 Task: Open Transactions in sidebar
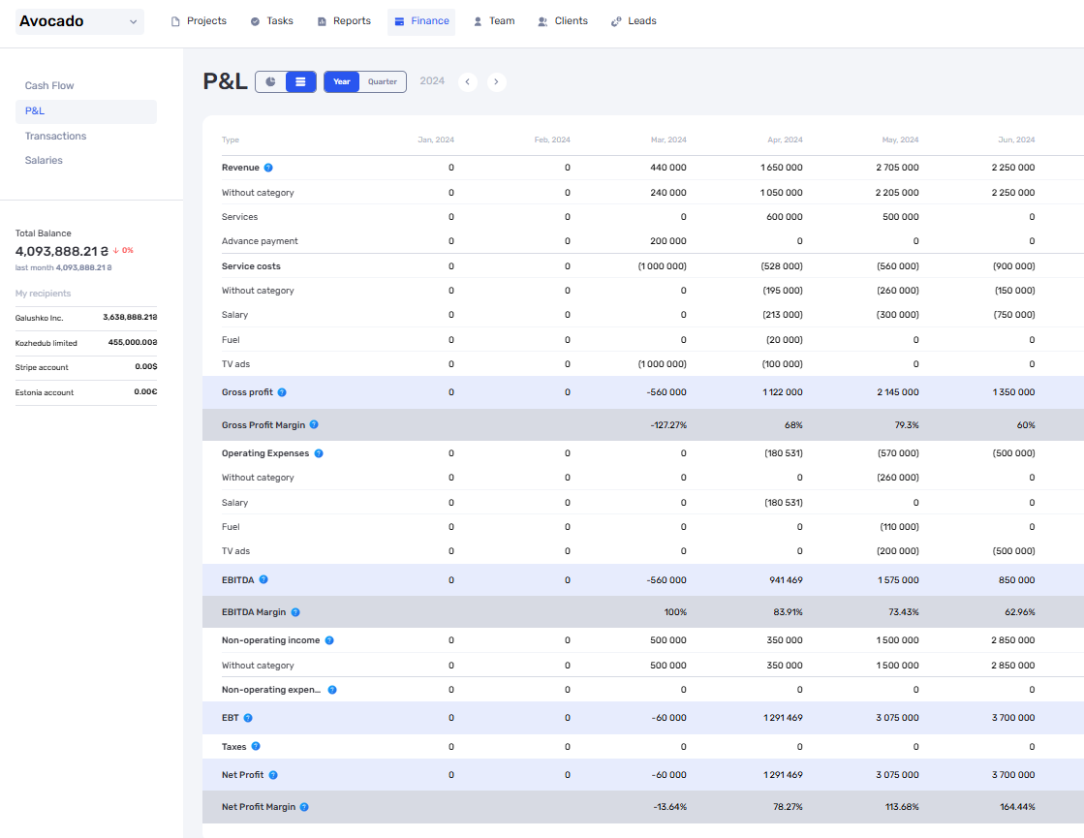point(85,137)
